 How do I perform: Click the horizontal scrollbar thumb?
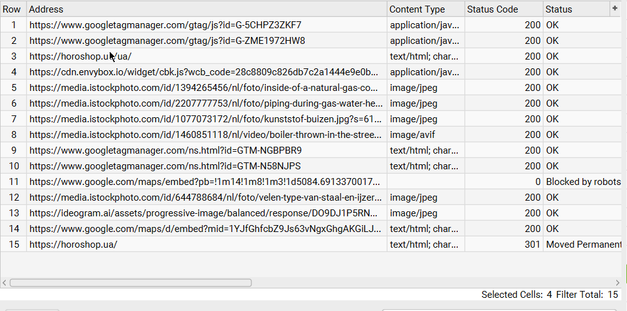pyautogui.click(x=130, y=283)
